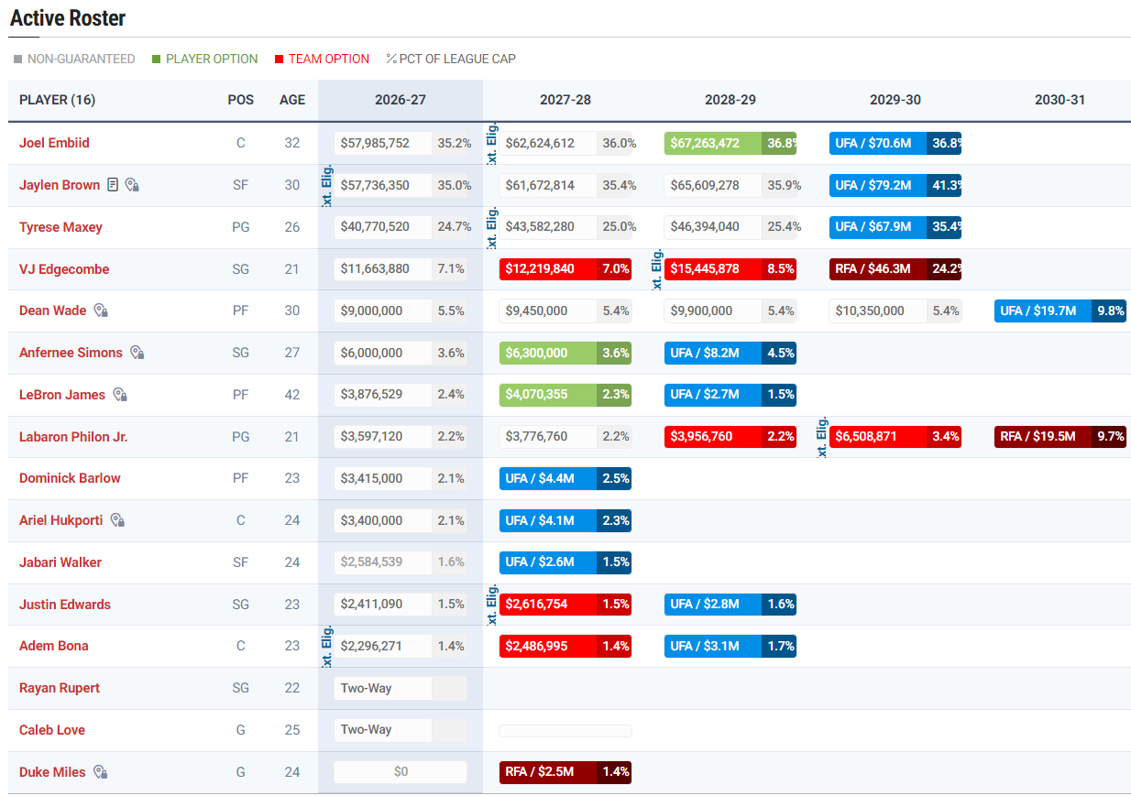Sort by the AGE column header
The width and height of the screenshot is (1131, 796).
[x=292, y=100]
